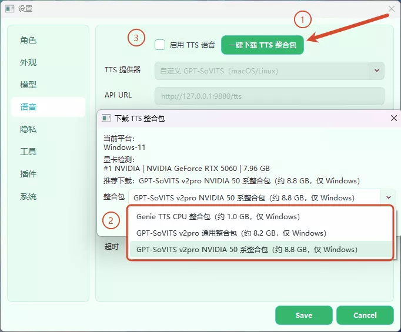401x332 pixels.
Task: Expand the TTS 提供器 dropdown arrow
Action: coord(376,71)
